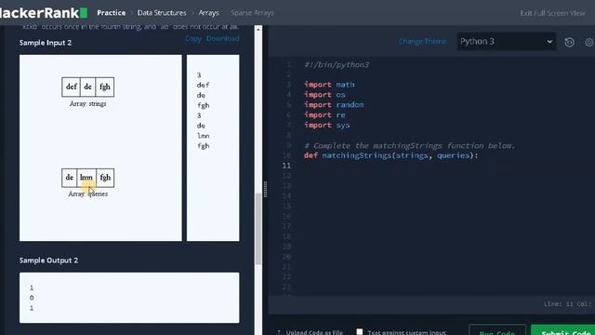
Task: Click the 'import math' line
Action: [329, 85]
